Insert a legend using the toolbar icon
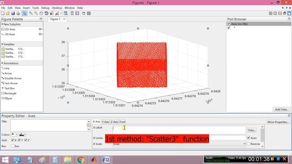This screenshot has height=164, width=292. tap(77, 13)
